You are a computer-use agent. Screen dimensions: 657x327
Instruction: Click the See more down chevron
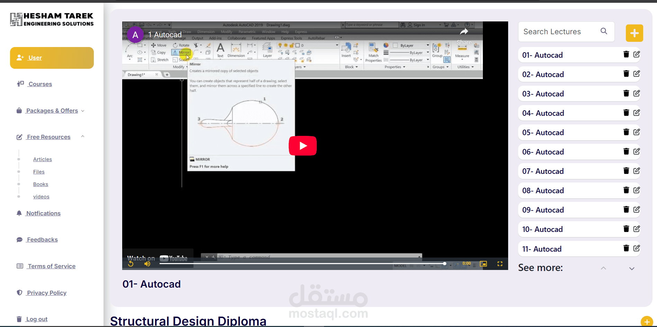coord(632,269)
